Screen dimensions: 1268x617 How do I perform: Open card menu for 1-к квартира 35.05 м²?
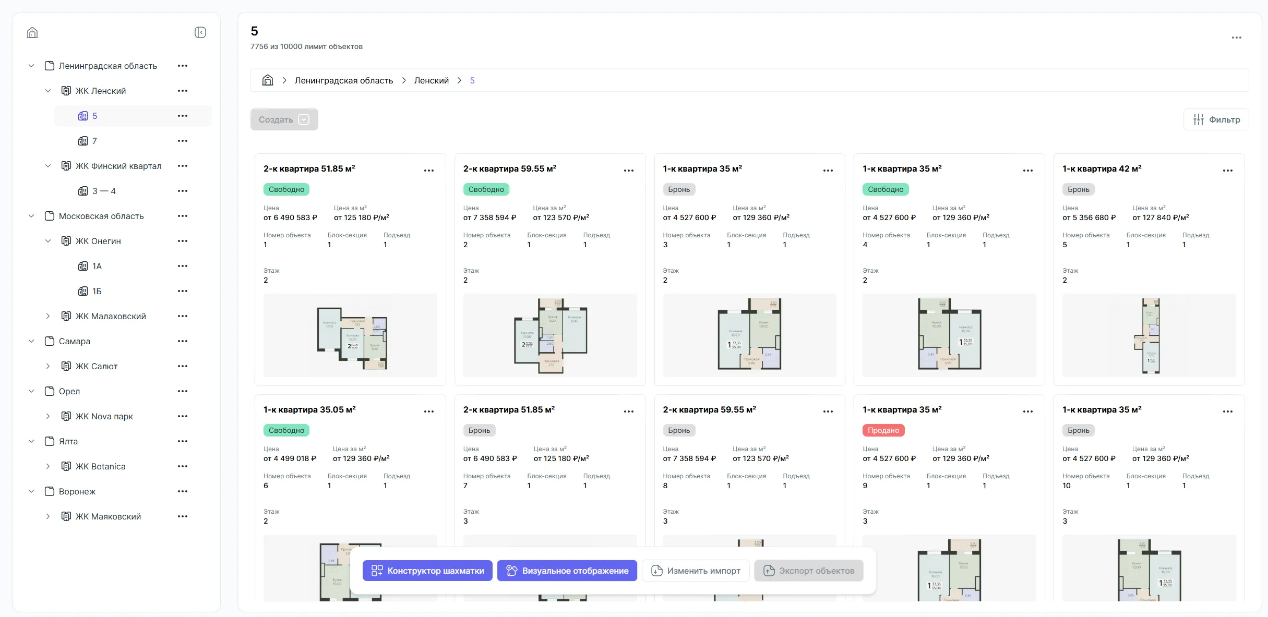click(x=429, y=412)
